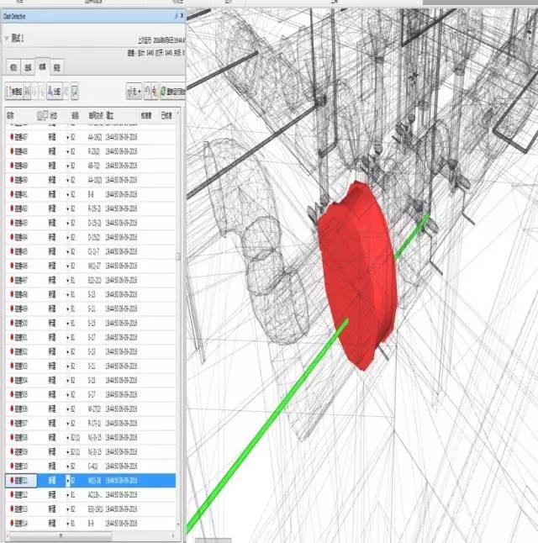Click the Assign clash icon in toolbar

(x=52, y=90)
